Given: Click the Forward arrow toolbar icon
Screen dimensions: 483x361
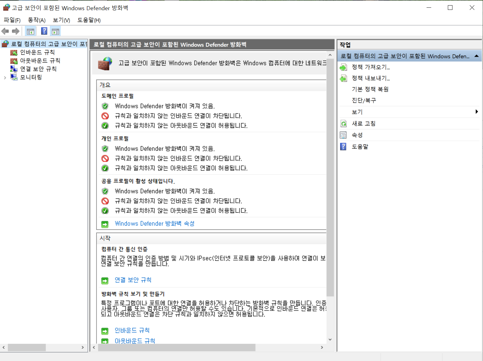Looking at the screenshot, I should (16, 31).
